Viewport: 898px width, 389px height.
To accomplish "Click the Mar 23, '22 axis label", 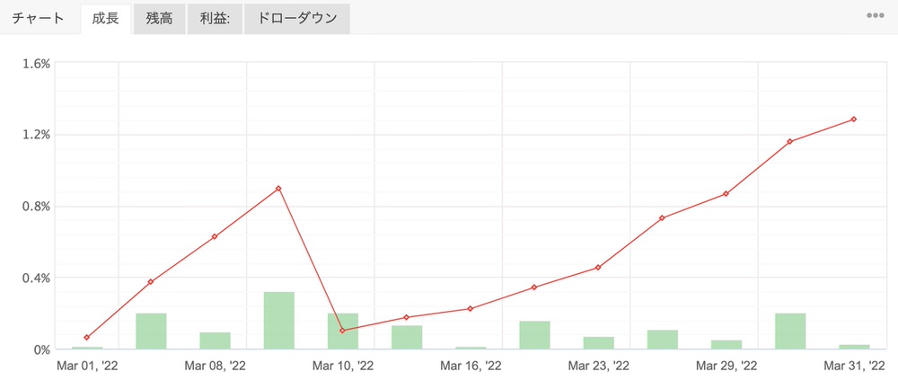I will pos(598,366).
